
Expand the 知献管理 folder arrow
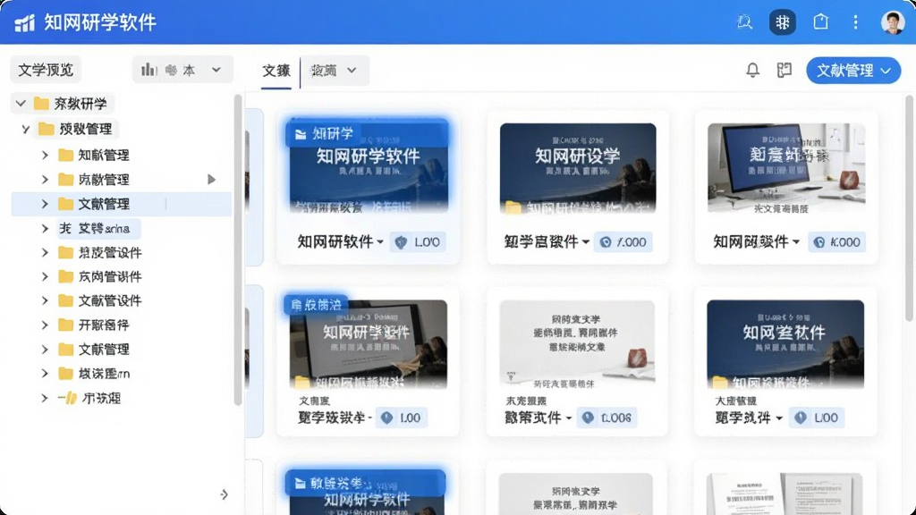(45, 155)
